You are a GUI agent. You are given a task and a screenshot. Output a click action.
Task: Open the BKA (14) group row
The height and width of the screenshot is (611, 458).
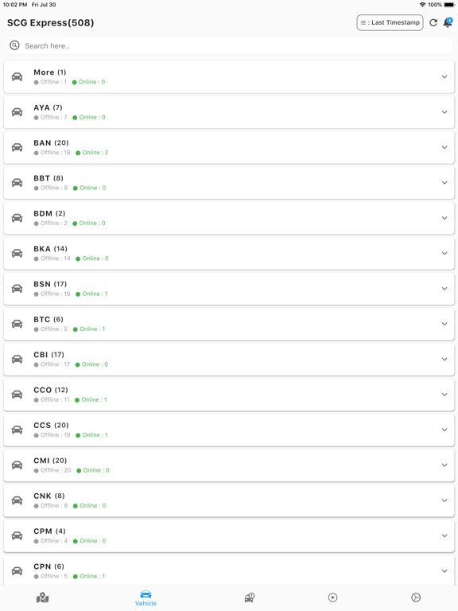coord(229,253)
